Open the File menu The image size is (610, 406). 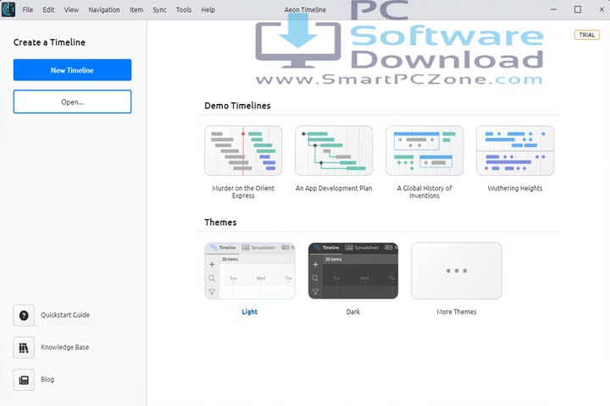pyautogui.click(x=28, y=9)
